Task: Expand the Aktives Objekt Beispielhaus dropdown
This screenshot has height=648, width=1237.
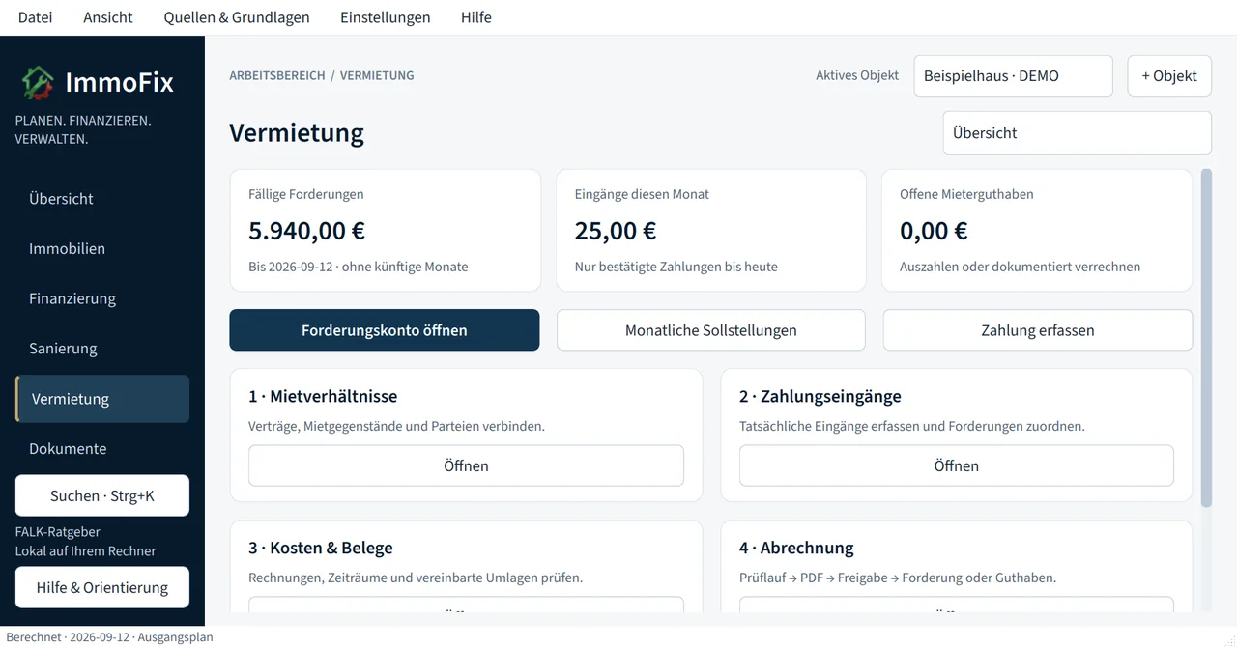Action: point(1013,75)
